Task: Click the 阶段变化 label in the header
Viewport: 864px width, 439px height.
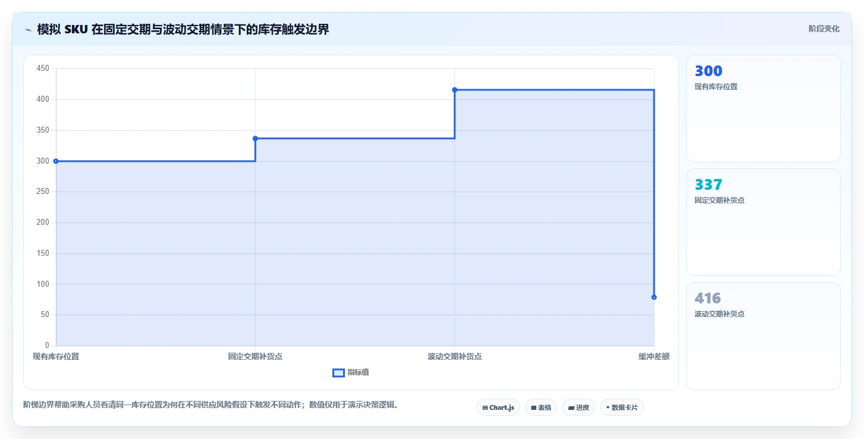Action: pos(824,29)
